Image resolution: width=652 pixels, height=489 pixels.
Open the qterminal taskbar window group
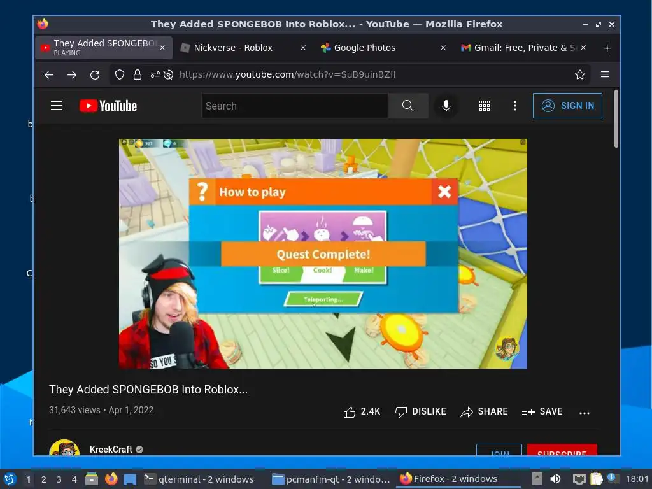click(x=199, y=479)
